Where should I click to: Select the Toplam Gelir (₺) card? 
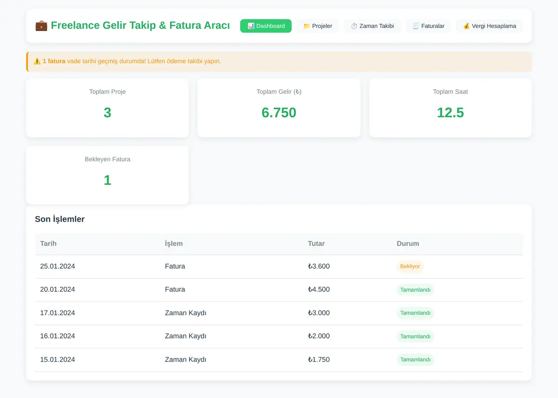pos(279,108)
